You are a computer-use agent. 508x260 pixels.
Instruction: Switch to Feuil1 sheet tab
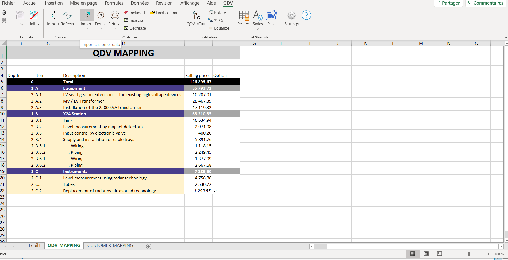35,246
